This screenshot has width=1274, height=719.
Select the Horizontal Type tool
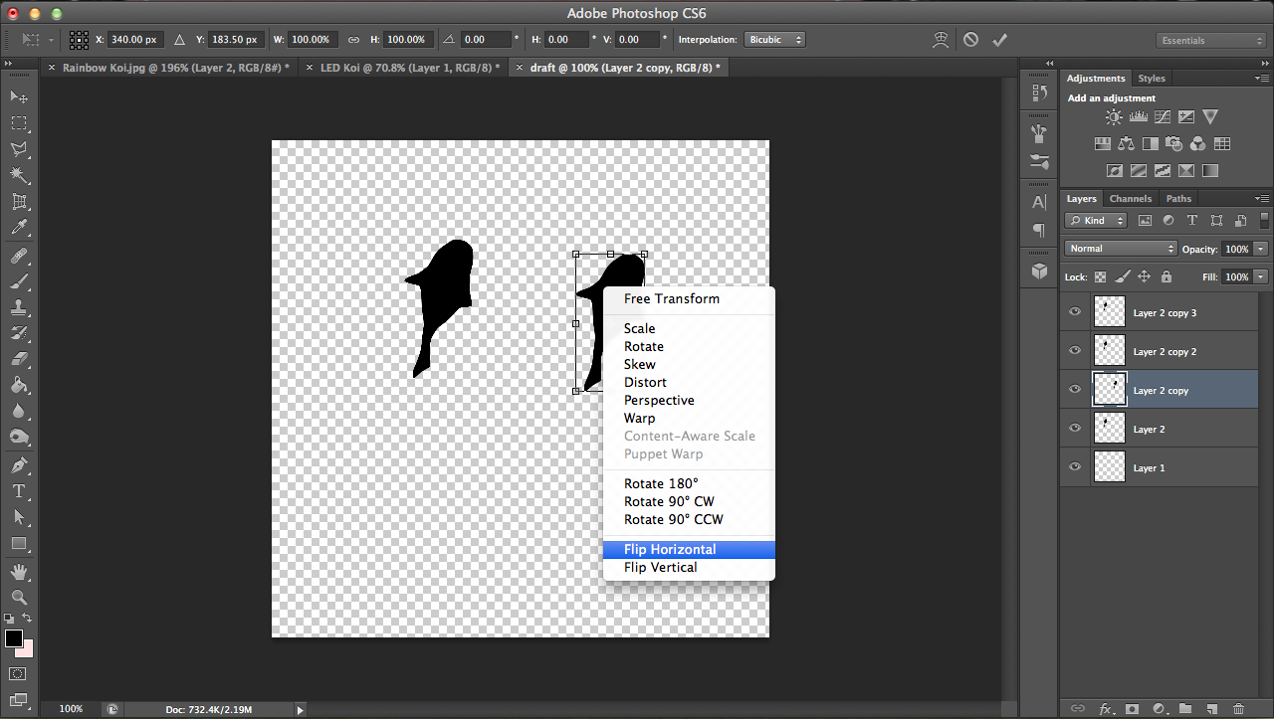(16, 491)
